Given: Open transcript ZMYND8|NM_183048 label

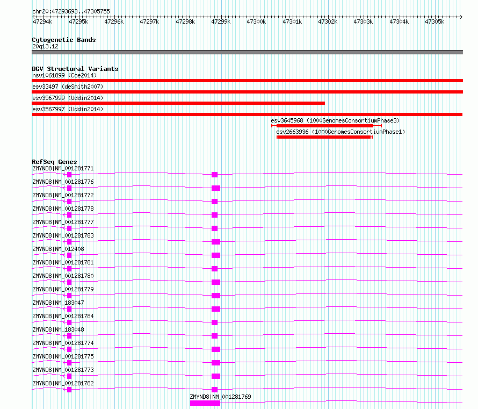Looking at the screenshot, I should coord(58,329).
